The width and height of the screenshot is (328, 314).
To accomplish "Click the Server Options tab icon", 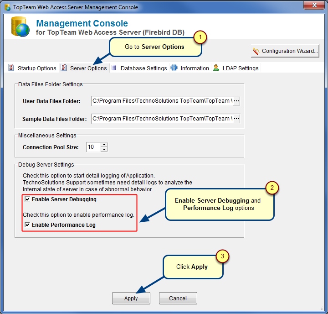I will (x=64, y=68).
